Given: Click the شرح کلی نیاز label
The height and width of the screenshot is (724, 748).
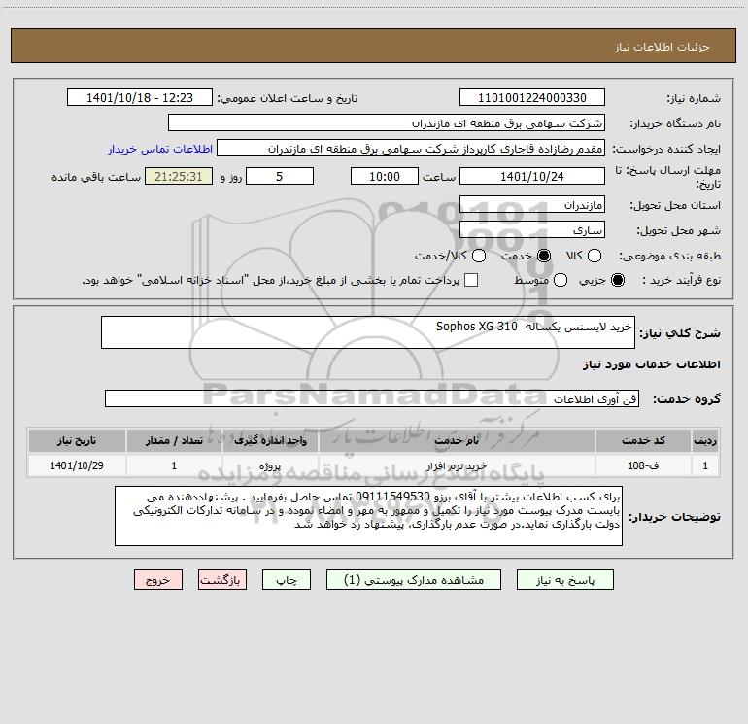Looking at the screenshot, I should click(680, 332).
